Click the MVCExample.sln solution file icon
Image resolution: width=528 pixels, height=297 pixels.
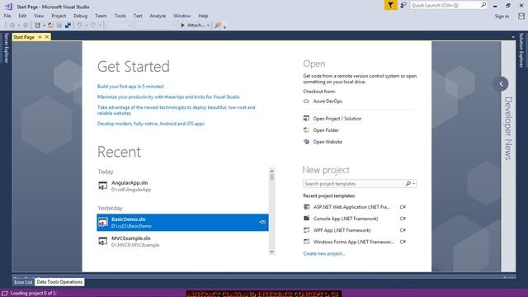(102, 241)
